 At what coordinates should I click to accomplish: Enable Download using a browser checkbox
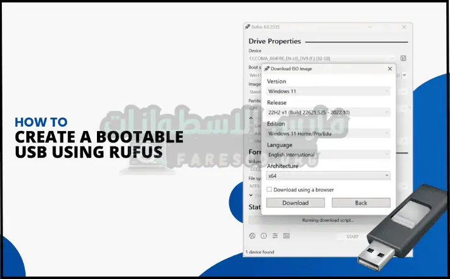tap(270, 189)
